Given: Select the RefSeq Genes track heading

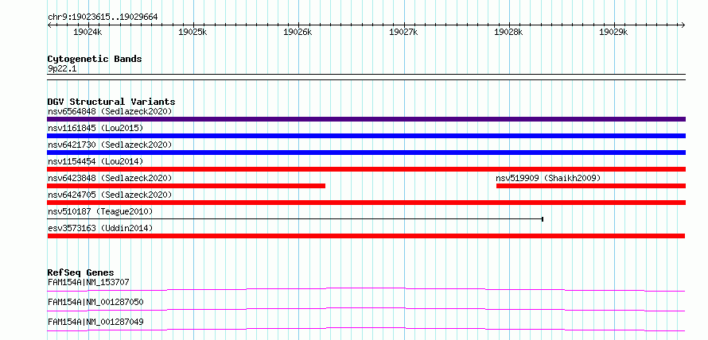Looking at the screenshot, I should point(81,272).
